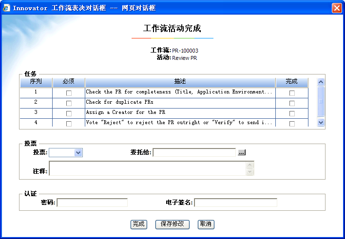Toggle required checkbox for task 2

tap(69, 103)
